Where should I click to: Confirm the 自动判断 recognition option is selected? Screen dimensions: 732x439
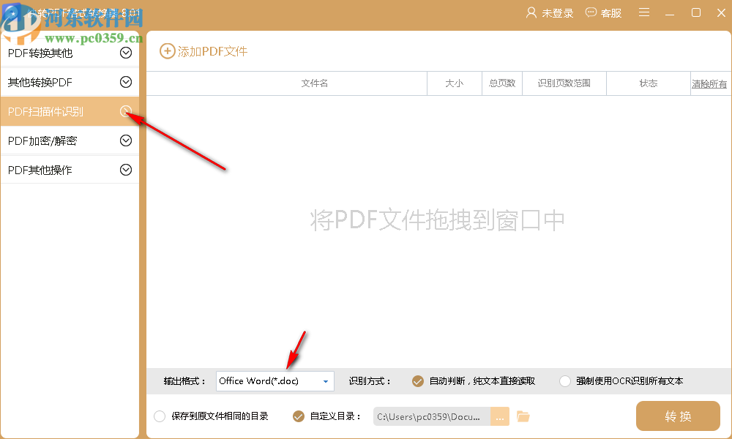click(x=418, y=380)
